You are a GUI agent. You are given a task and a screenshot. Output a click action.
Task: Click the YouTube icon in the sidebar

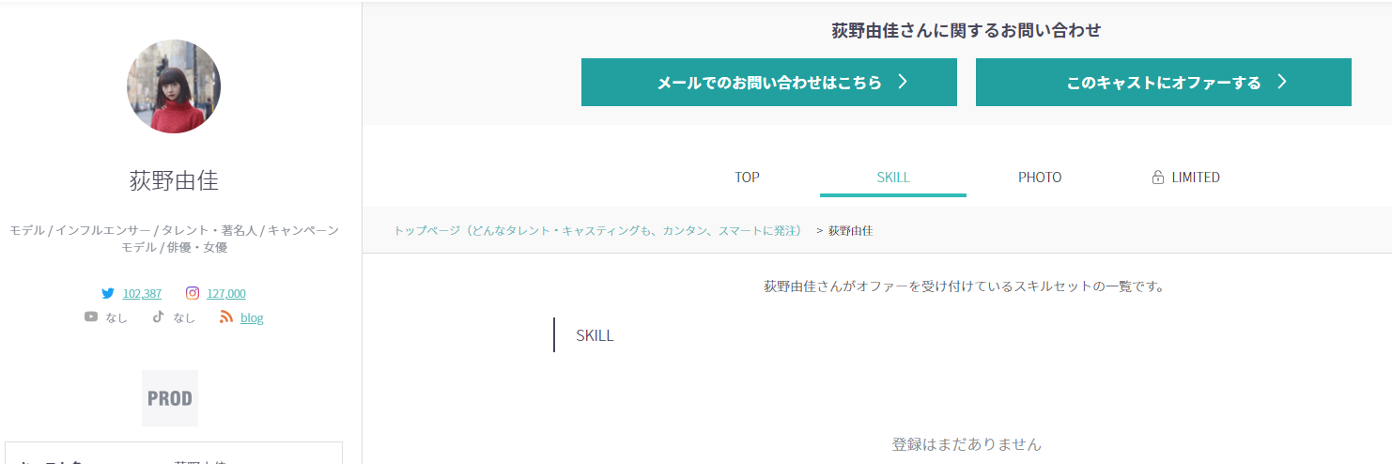(91, 317)
